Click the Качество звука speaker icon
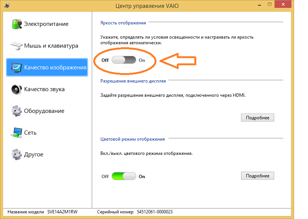The height and width of the screenshot is (219, 308). (x=17, y=89)
